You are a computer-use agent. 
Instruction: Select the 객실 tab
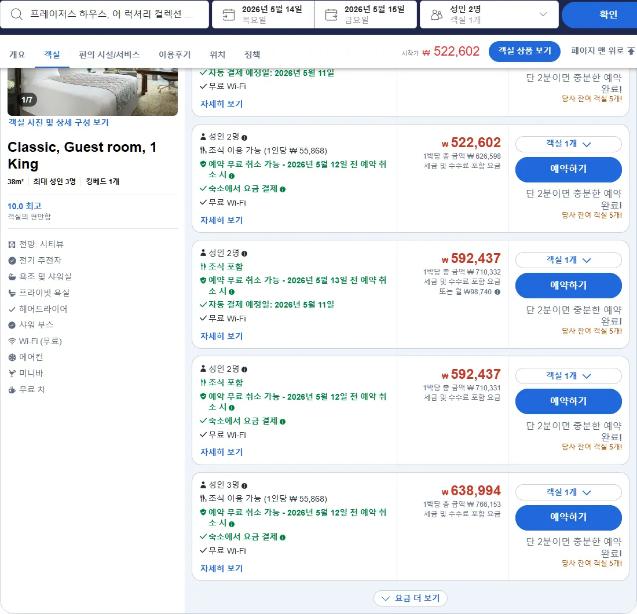(x=52, y=54)
